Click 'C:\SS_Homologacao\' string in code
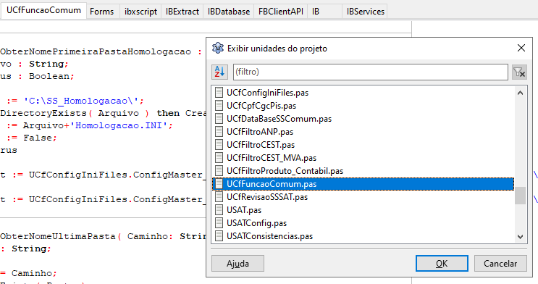538x284 pixels. click(80, 101)
